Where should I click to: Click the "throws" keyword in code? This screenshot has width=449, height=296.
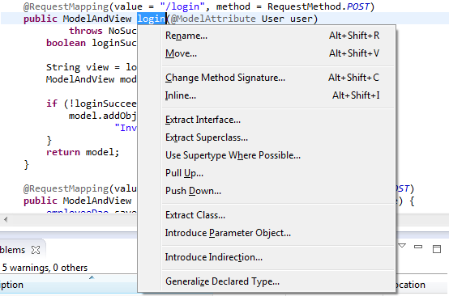[86, 31]
